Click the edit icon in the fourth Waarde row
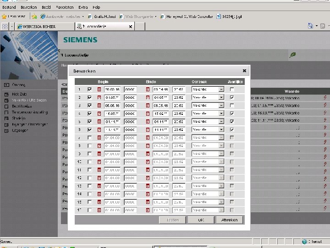This screenshot has height=248, width=330. coord(325,120)
